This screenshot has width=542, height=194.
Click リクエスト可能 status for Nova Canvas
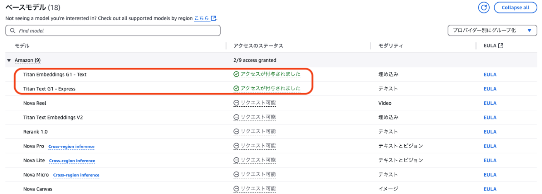click(x=254, y=189)
